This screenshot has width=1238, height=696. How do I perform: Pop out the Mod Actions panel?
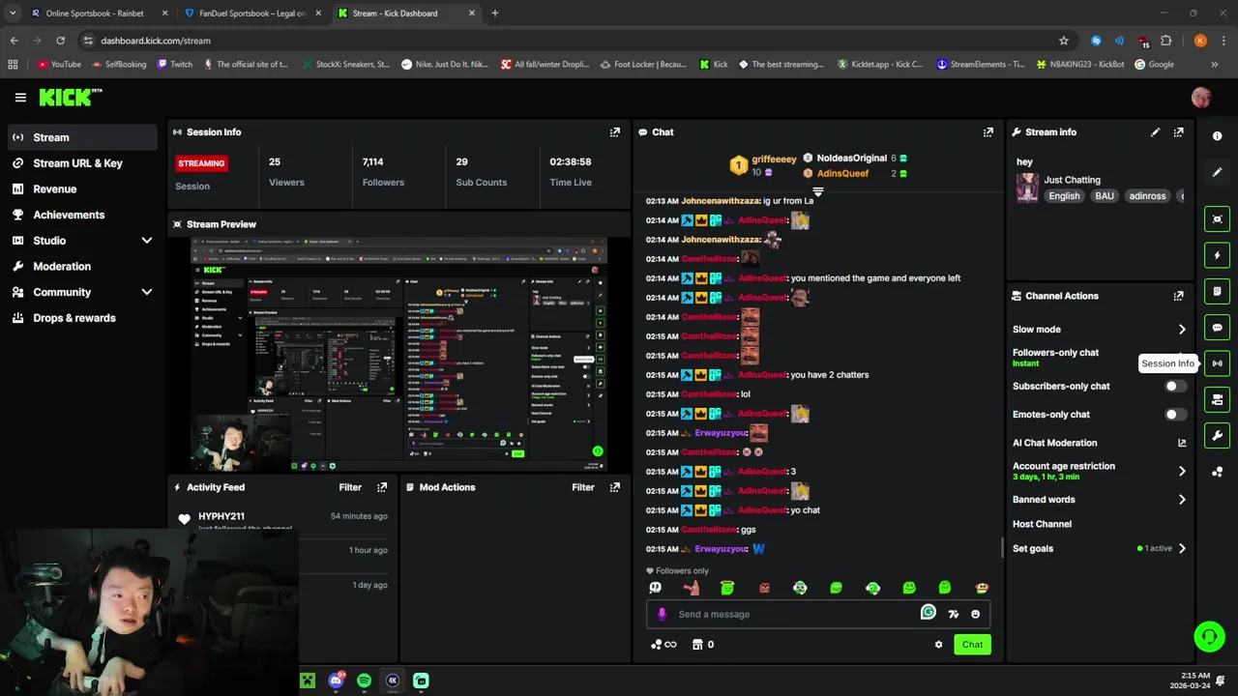(615, 487)
